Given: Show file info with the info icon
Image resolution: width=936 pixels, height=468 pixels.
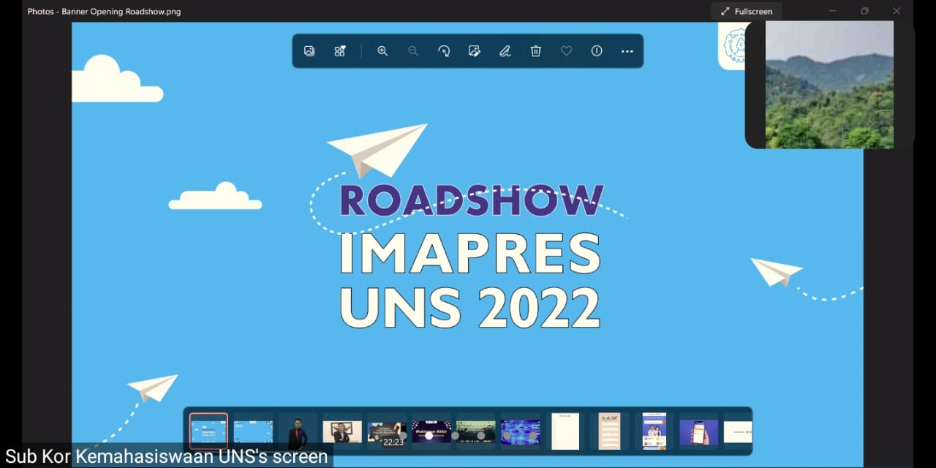Looking at the screenshot, I should pos(597,51).
